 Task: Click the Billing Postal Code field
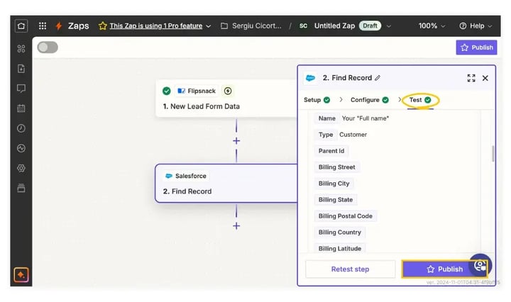point(345,216)
